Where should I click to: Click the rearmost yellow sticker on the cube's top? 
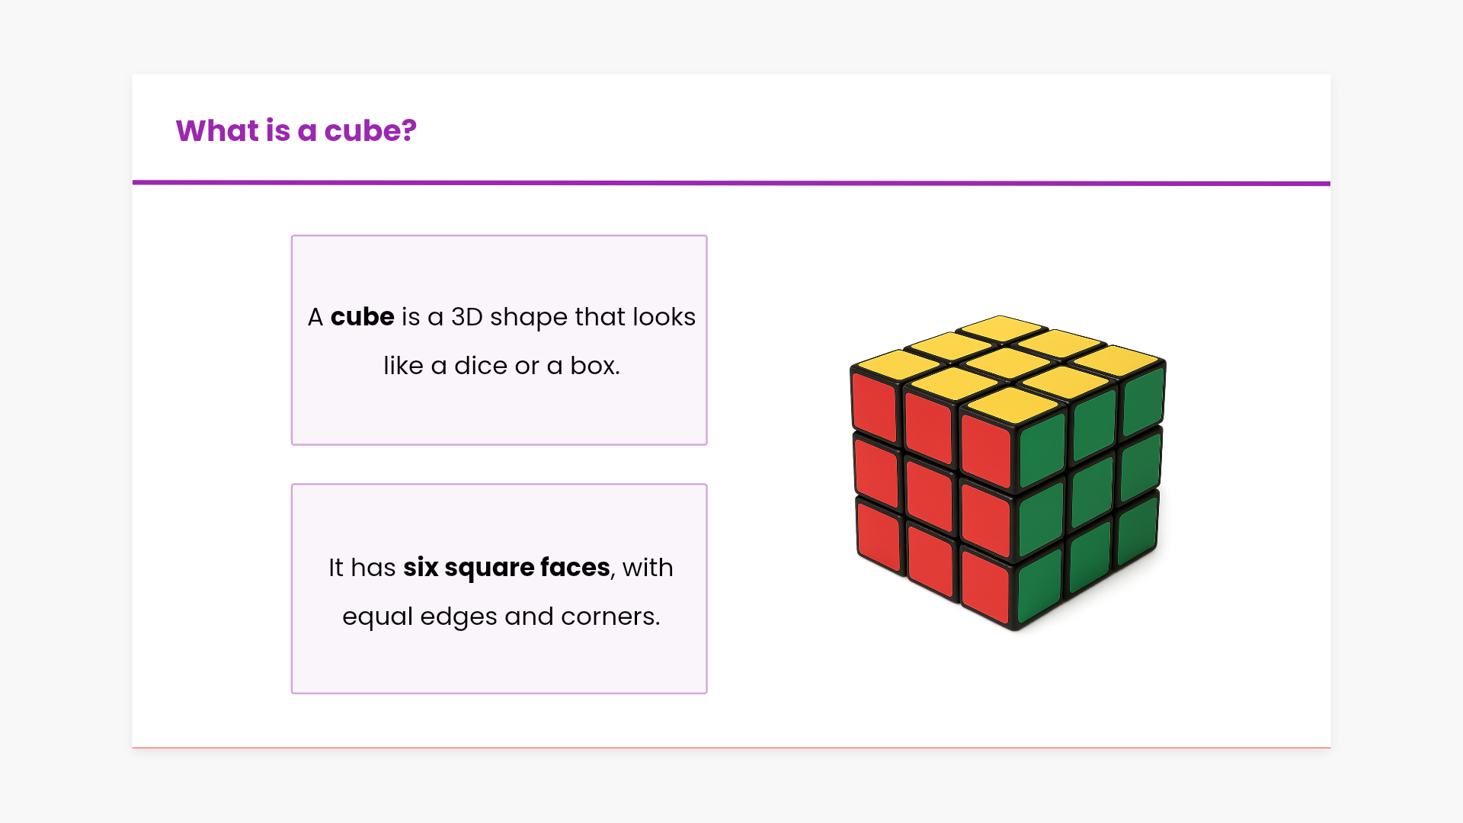[x=1001, y=328]
